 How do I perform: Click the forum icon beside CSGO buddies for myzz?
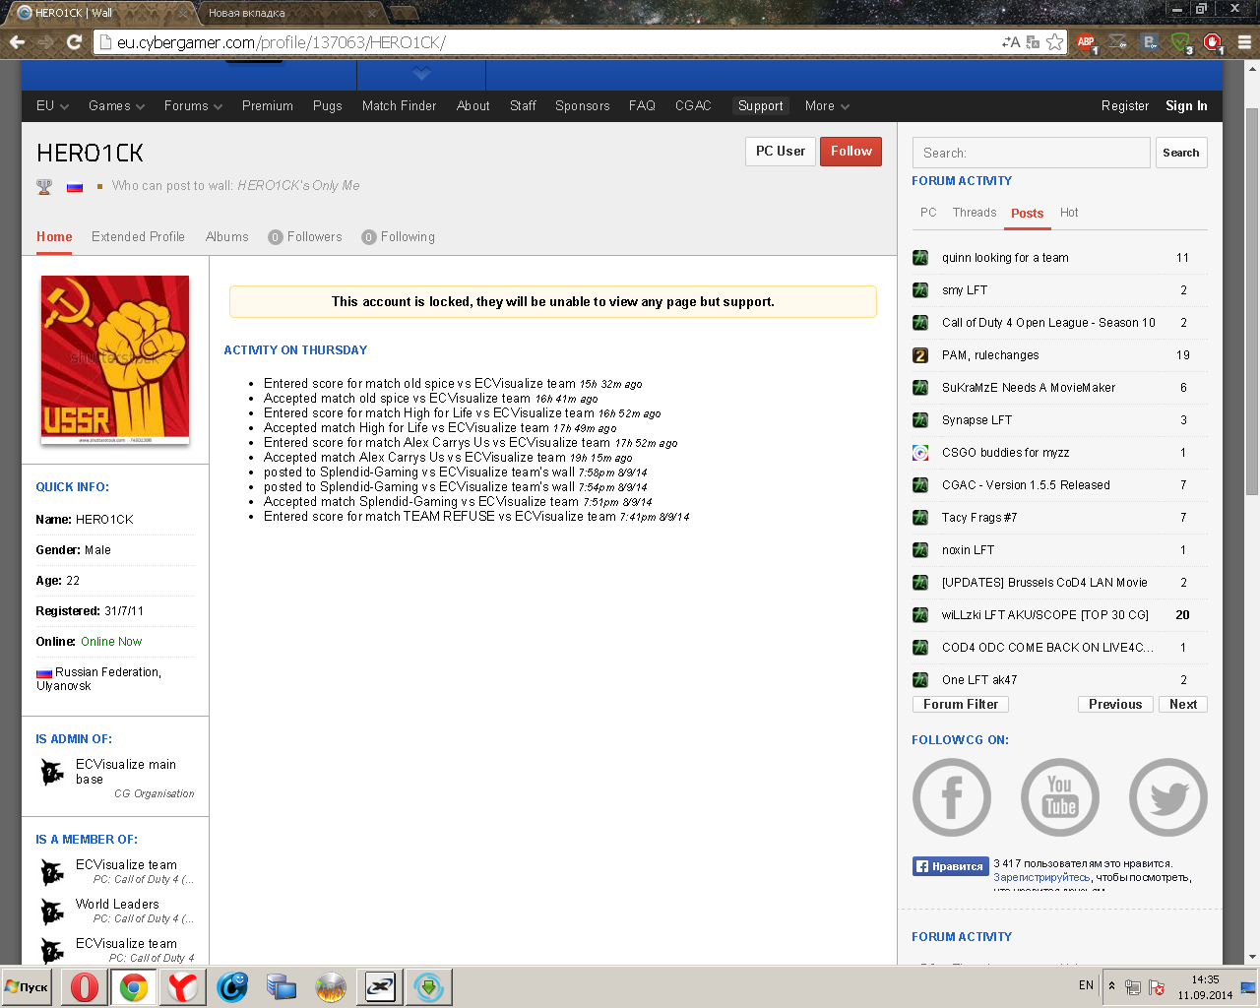click(x=920, y=453)
